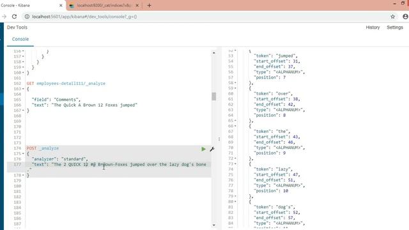Collapse the fold at editor line 163

[x=23, y=89]
